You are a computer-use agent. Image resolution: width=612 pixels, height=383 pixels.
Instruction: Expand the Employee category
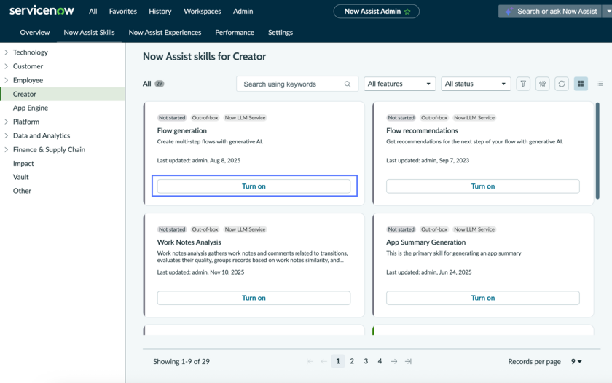(x=7, y=80)
